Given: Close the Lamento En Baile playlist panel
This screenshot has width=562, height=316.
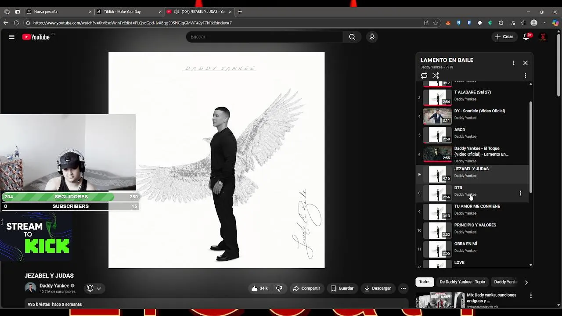Looking at the screenshot, I should pyautogui.click(x=525, y=63).
